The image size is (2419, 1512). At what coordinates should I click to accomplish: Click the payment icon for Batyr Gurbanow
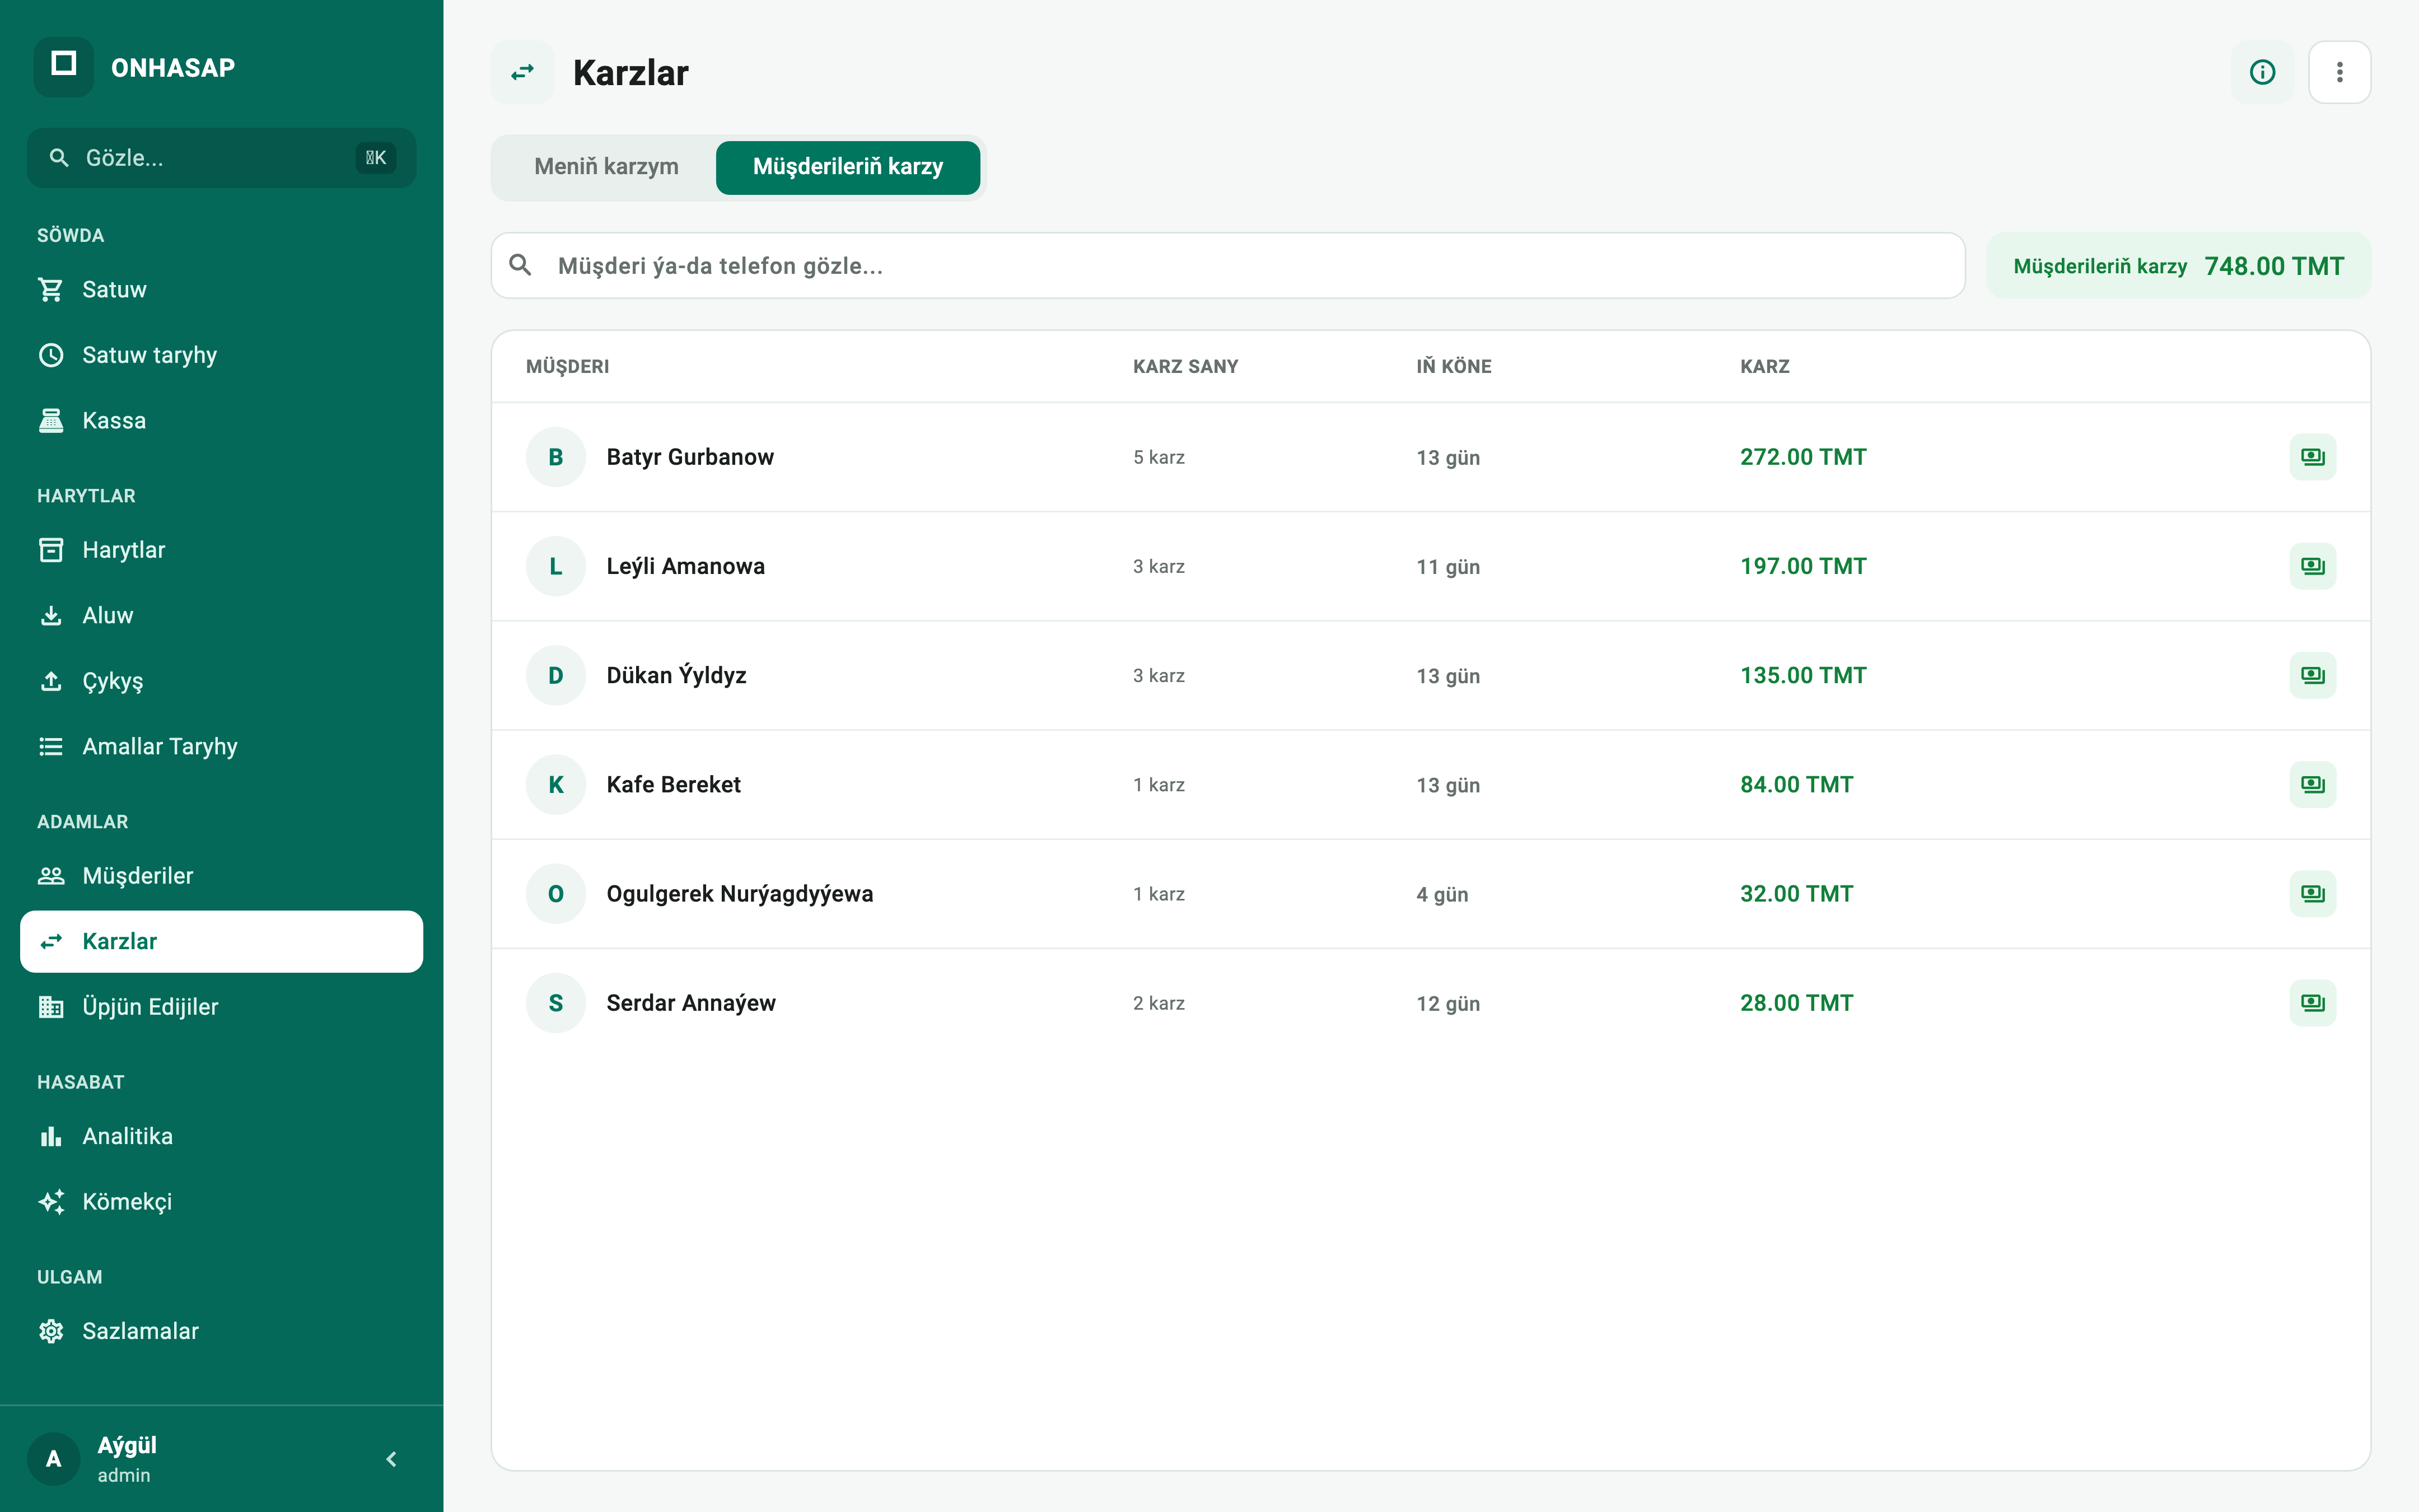(x=2312, y=457)
